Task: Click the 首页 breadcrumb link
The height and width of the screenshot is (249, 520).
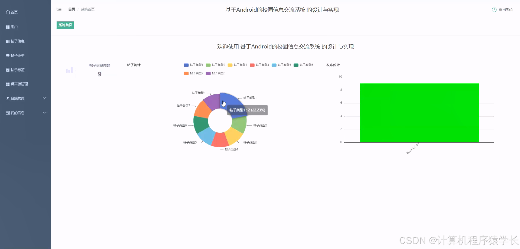Action: click(71, 9)
